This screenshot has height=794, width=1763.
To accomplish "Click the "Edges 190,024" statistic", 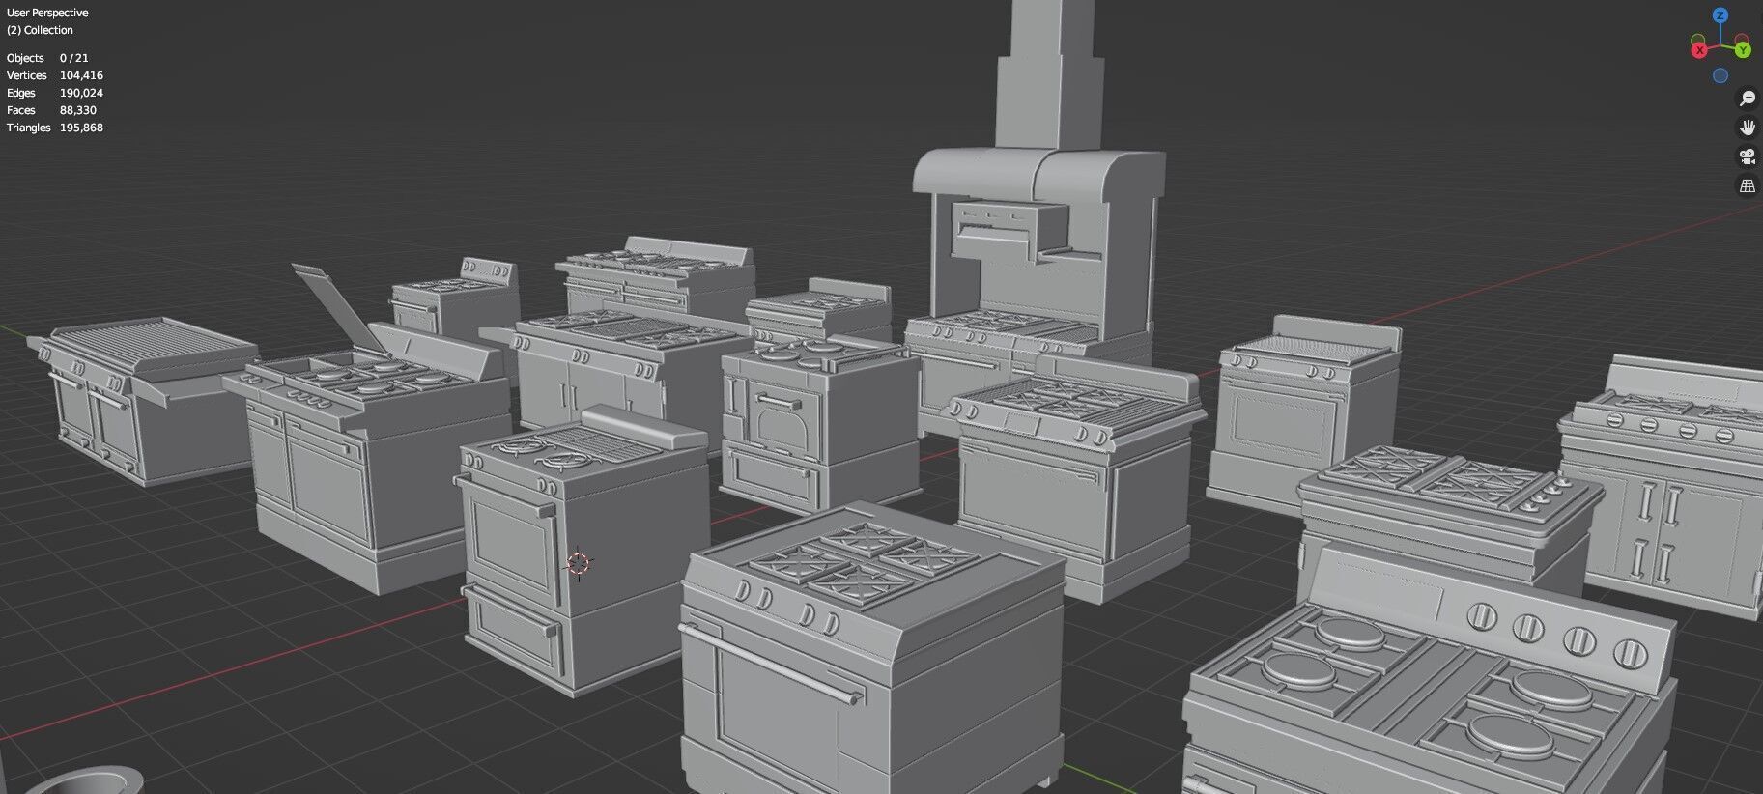I will [x=55, y=93].
